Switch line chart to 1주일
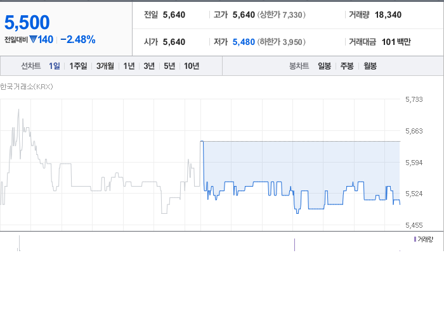 (x=78, y=66)
